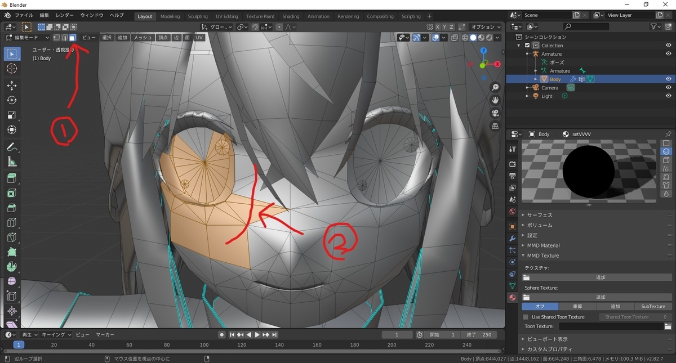Toggle camera view icon in viewport
The image size is (676, 363).
495,113
